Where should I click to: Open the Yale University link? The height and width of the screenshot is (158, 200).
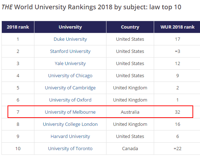click(70, 64)
